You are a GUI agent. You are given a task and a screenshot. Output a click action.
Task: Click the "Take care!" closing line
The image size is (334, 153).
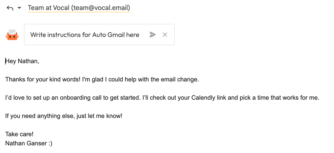(19, 134)
